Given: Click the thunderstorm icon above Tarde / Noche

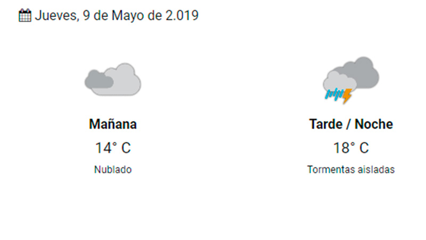Looking at the screenshot, I should pyautogui.click(x=351, y=81).
